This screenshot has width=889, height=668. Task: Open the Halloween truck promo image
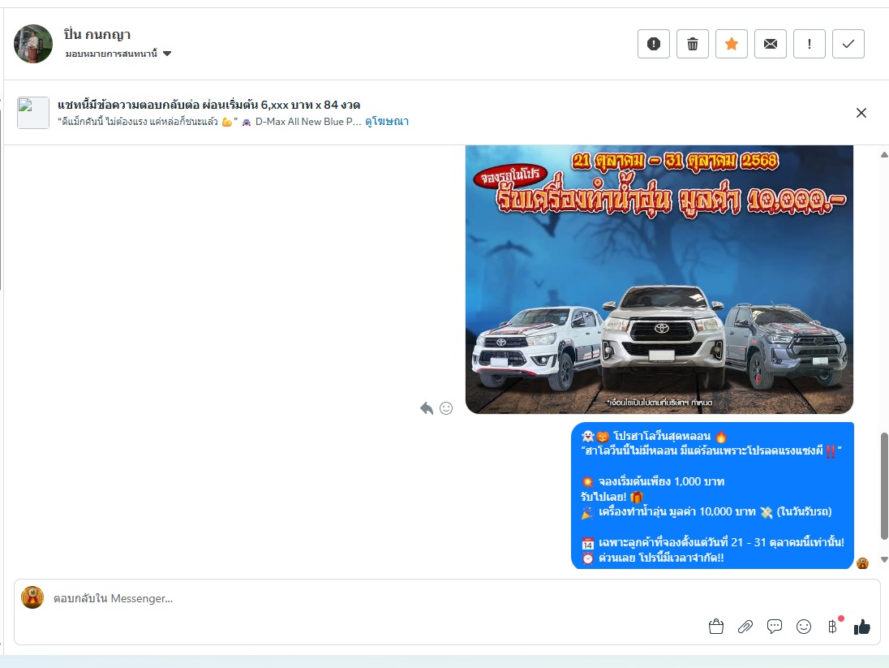pos(659,279)
